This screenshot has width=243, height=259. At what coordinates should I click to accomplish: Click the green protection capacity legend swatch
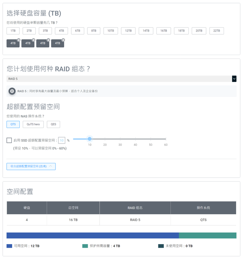click(x=85, y=246)
